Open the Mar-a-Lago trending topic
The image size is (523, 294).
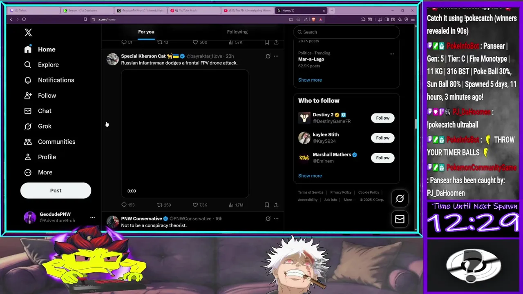coord(311,59)
